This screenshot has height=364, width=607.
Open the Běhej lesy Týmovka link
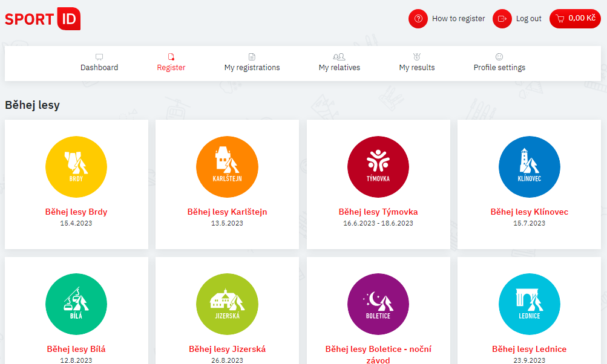coord(378,212)
